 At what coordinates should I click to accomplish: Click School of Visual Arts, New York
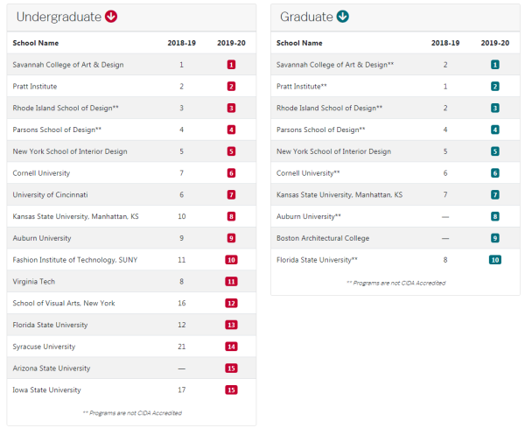point(64,303)
